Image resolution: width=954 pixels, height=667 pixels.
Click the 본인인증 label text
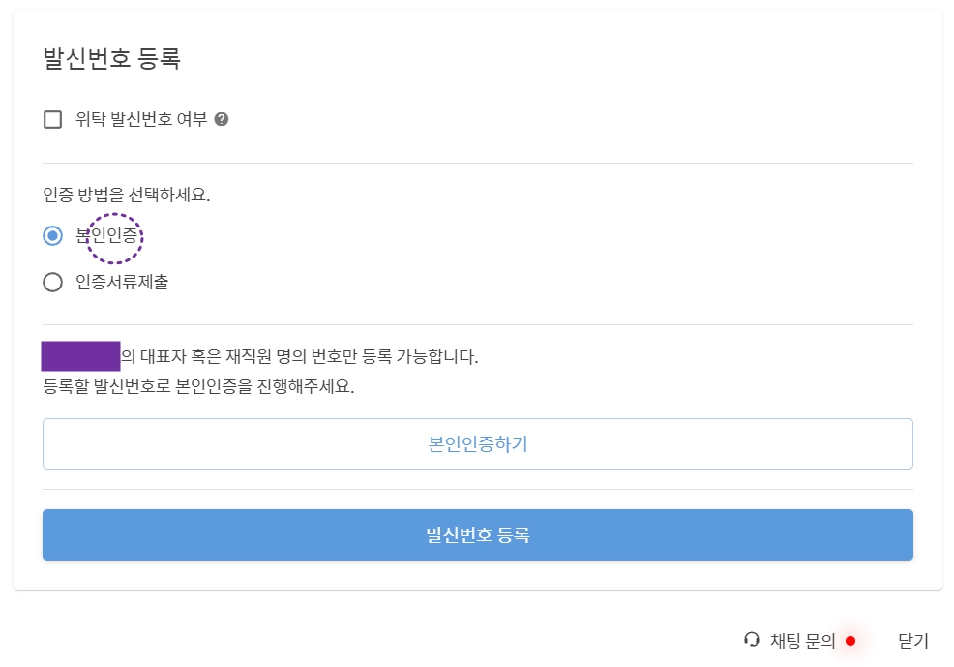click(106, 235)
